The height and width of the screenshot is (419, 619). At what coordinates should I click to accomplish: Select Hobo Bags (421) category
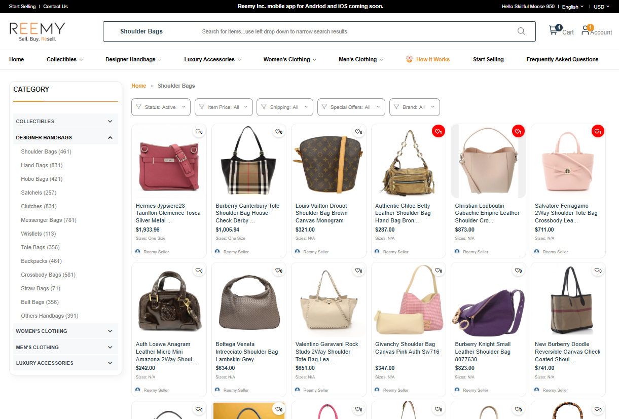(42, 179)
